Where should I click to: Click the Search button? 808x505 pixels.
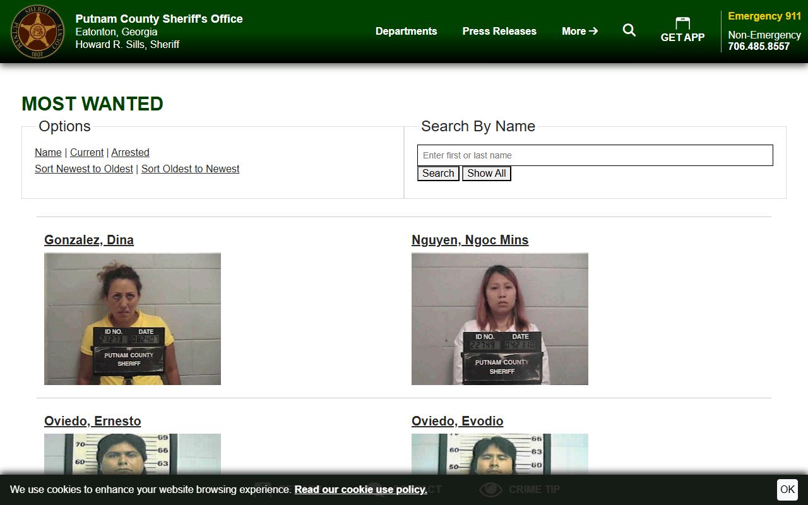click(438, 174)
